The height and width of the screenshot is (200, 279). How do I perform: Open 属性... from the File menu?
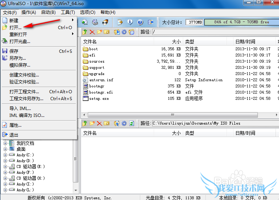pyautogui.click(x=39, y=125)
